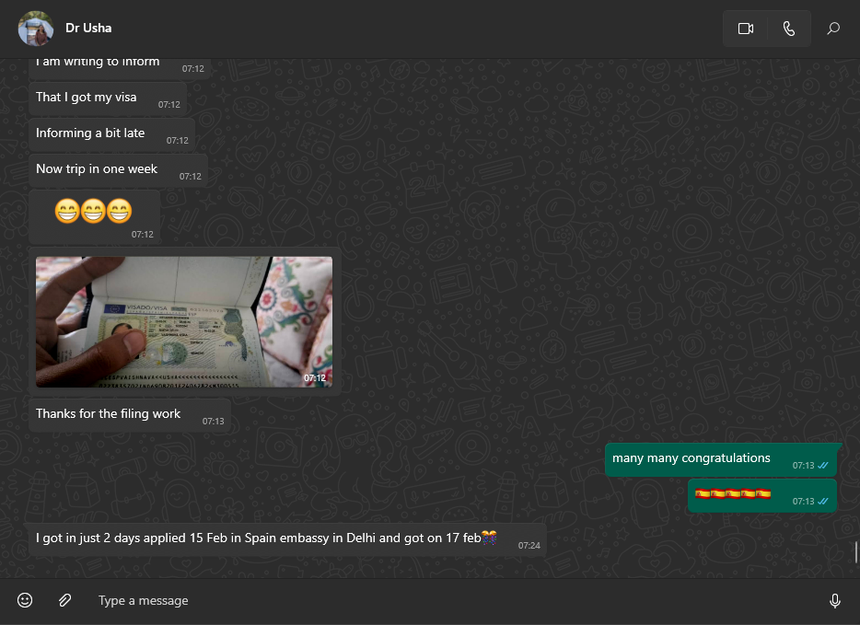
Task: Start a voice call with Dr Usha
Action: point(789,29)
